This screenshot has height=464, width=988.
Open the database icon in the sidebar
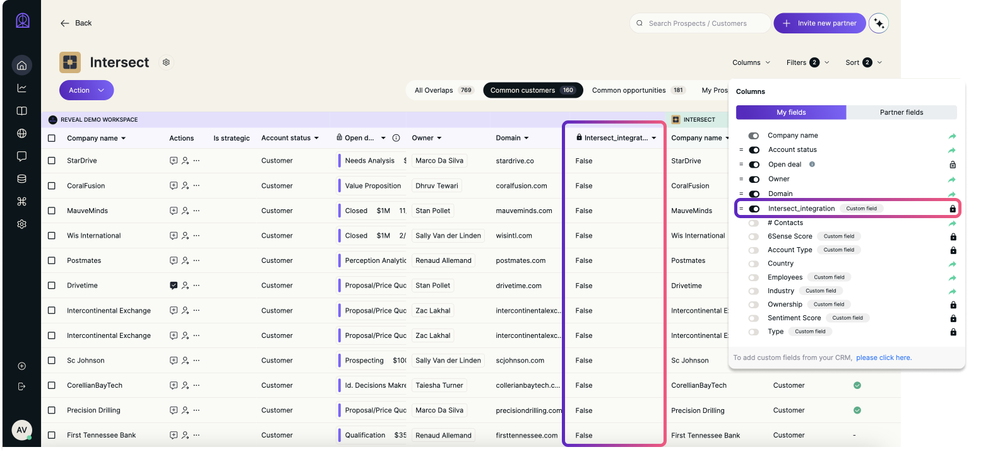(21, 178)
